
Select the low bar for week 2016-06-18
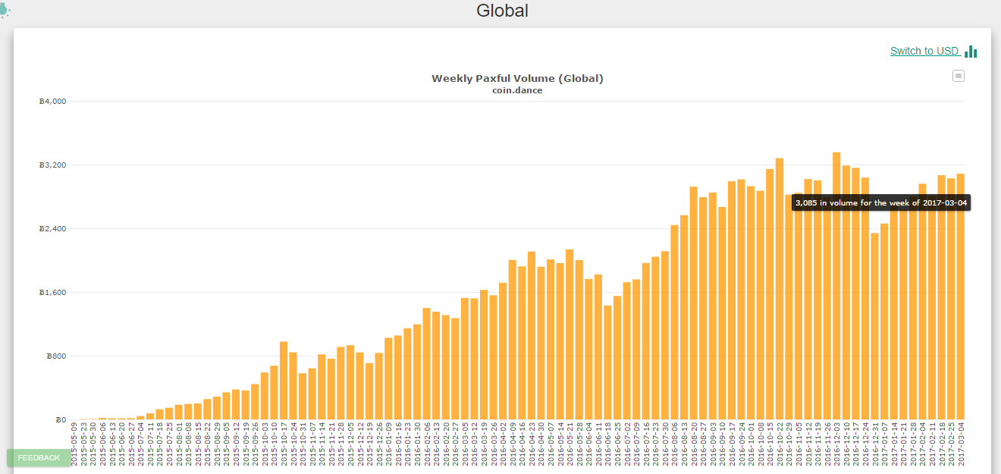coord(607,363)
